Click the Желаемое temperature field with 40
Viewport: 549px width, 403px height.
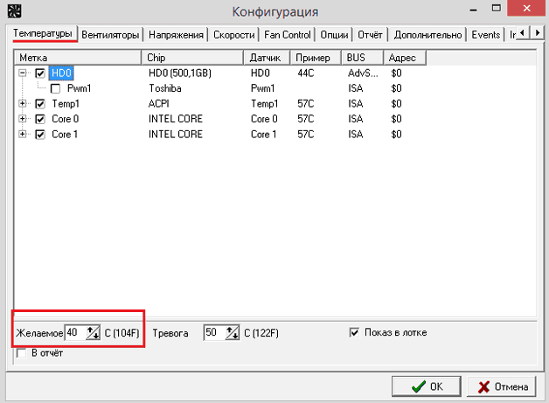75,332
